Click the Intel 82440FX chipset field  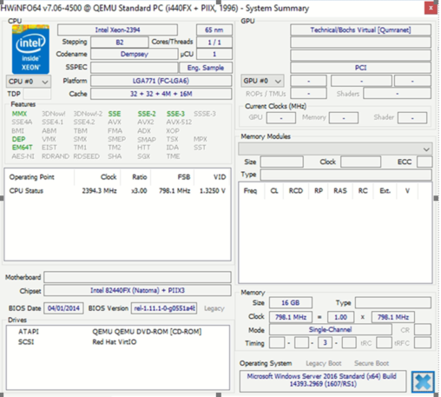pos(137,290)
